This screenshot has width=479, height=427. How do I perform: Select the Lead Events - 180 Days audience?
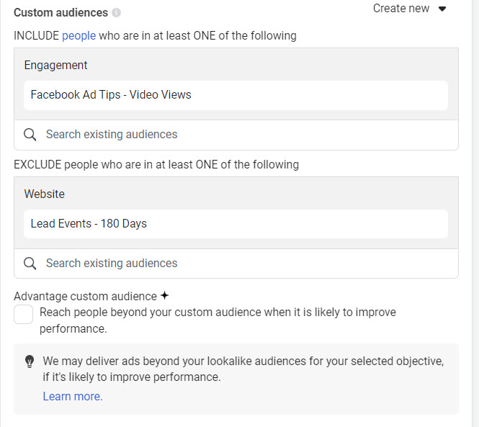point(236,224)
